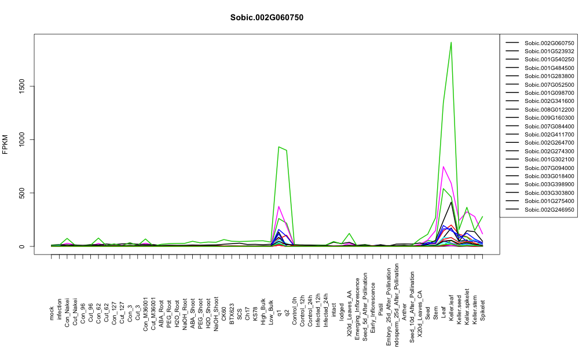Click legend entry Sobic.002G246950

coord(549,209)
